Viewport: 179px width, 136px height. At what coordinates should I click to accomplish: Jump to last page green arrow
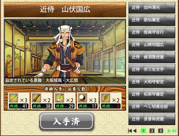174,131
